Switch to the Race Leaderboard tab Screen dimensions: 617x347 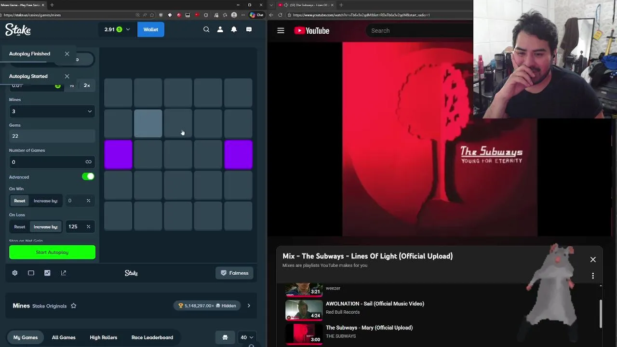152,337
